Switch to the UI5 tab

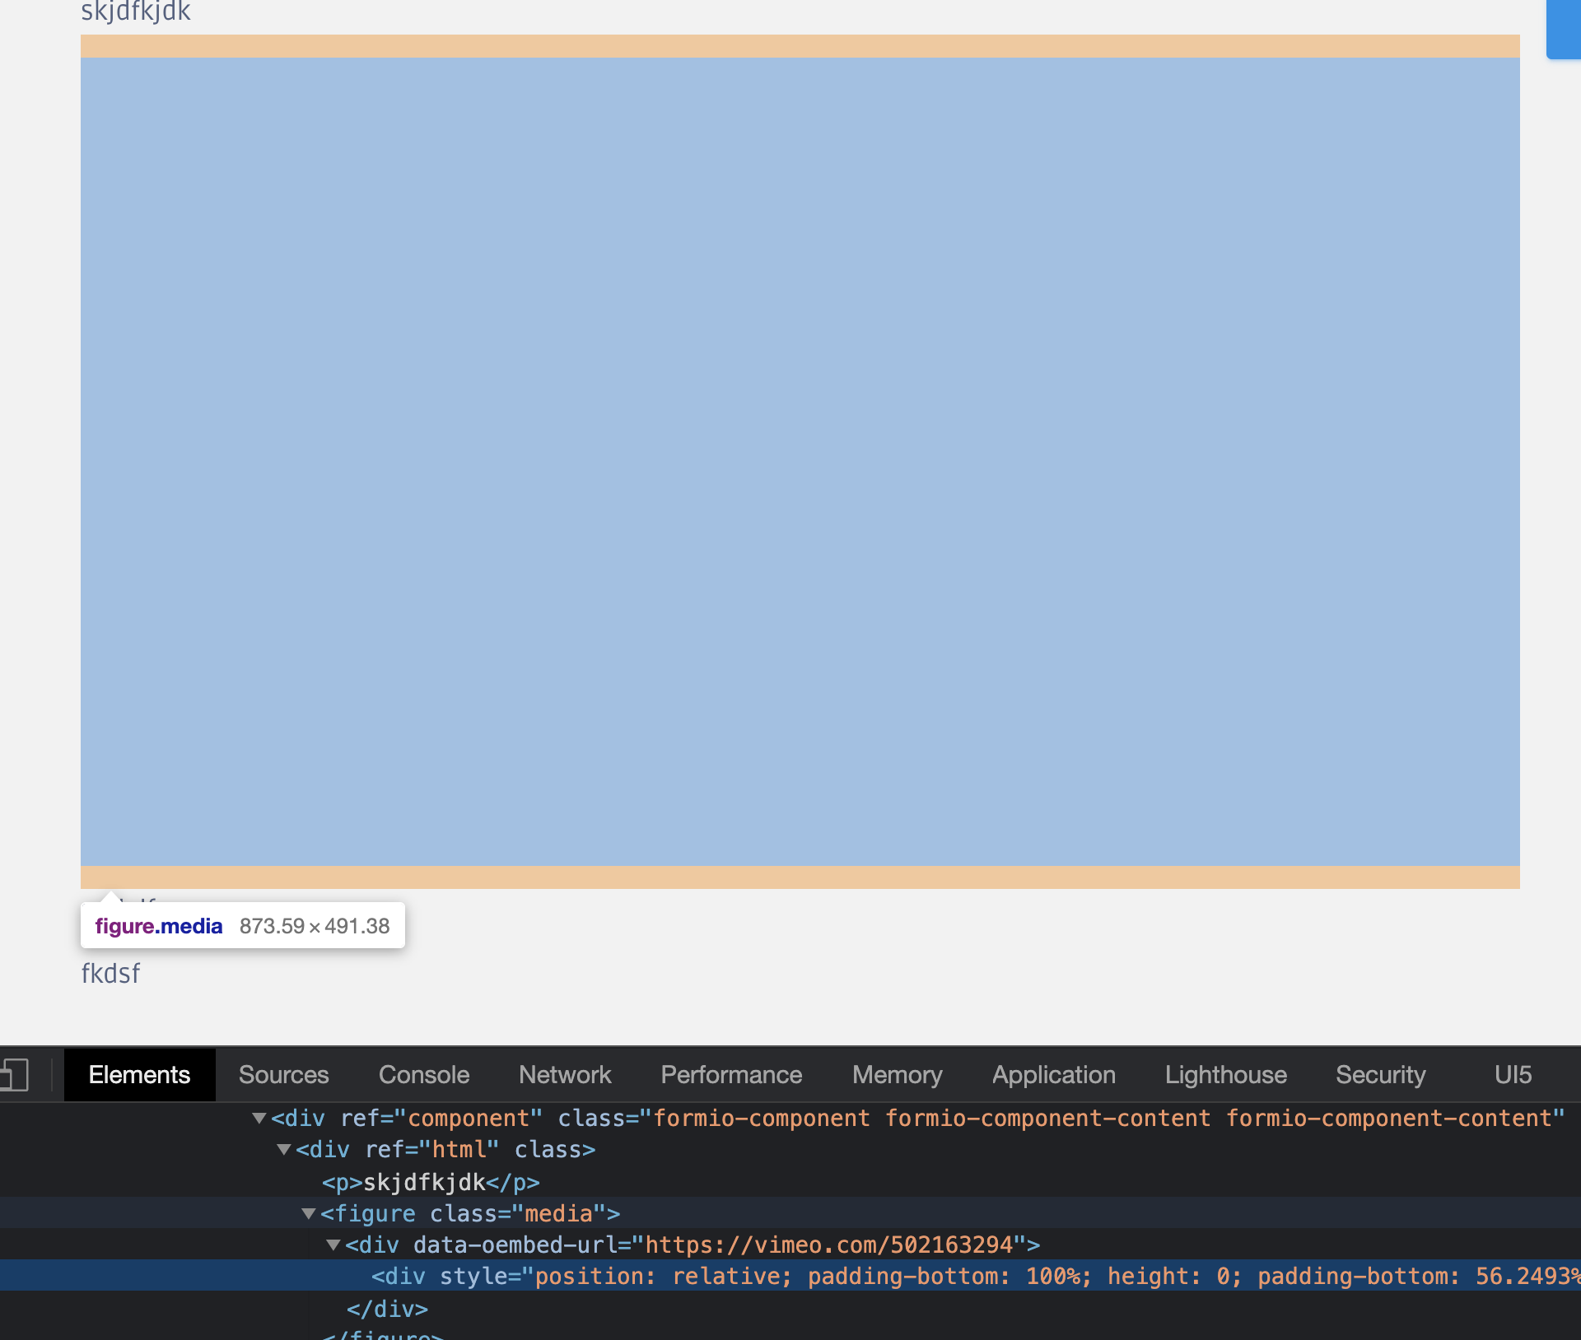pyautogui.click(x=1513, y=1074)
